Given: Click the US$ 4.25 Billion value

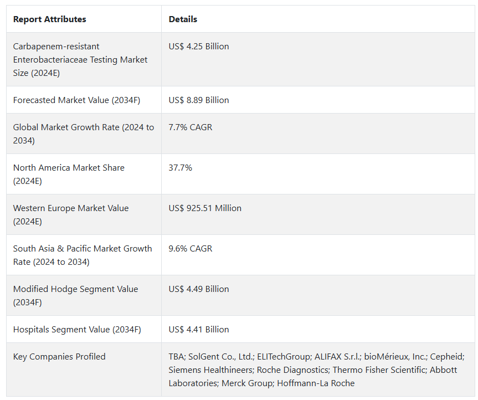Looking at the screenshot, I should 199,47.
